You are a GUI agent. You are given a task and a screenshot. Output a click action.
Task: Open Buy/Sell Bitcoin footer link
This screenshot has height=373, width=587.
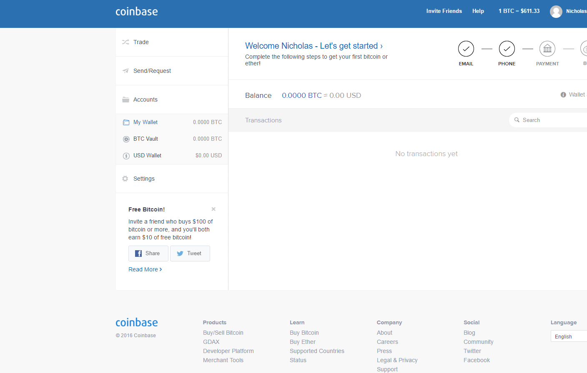223,333
